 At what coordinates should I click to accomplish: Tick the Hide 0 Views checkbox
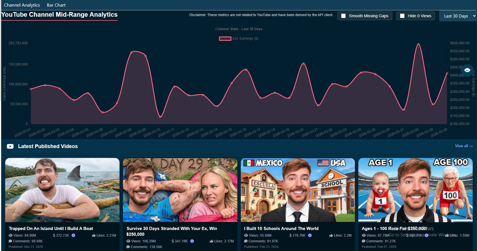tap(402, 16)
